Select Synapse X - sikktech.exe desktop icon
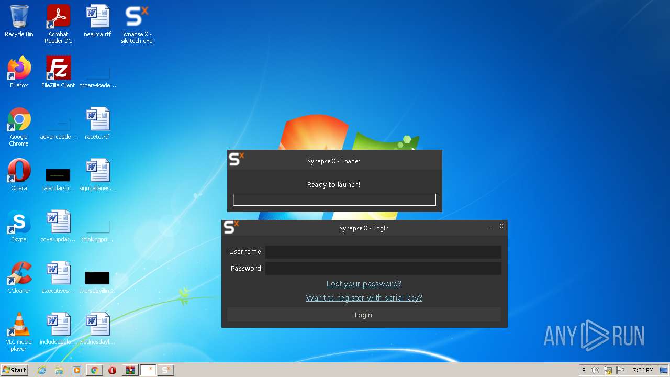 (x=137, y=24)
